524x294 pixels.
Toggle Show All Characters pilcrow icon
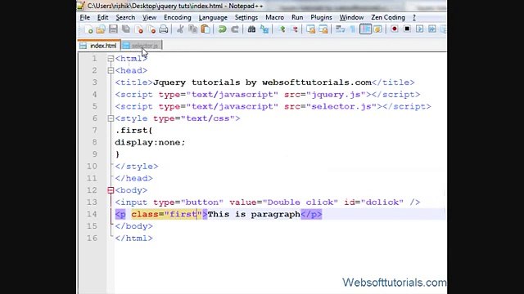coord(353,29)
